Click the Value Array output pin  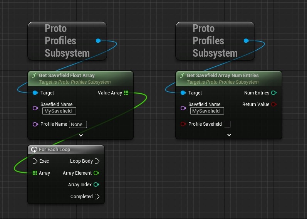(x=126, y=93)
